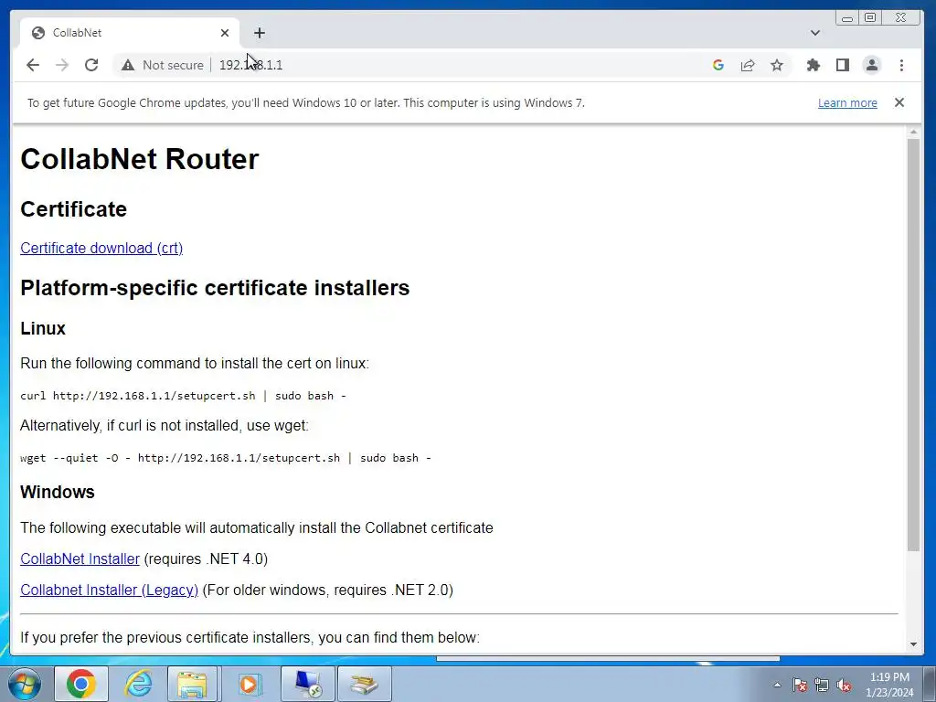Expand the tab search chevron

(814, 33)
